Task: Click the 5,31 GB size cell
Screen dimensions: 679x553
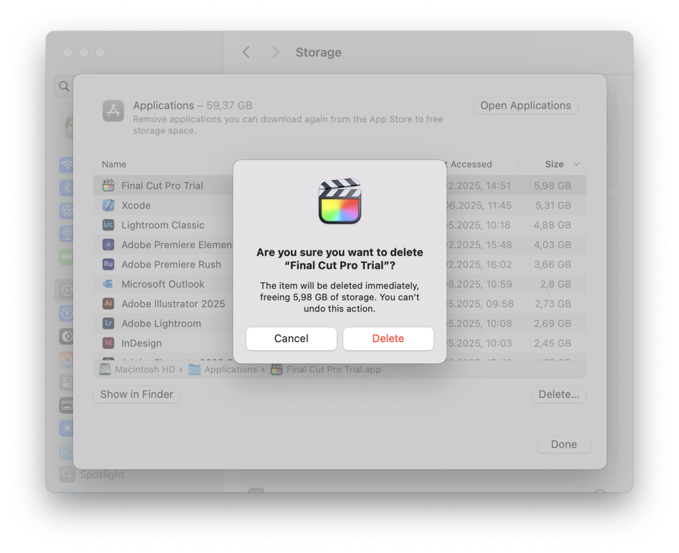Action: pyautogui.click(x=553, y=205)
